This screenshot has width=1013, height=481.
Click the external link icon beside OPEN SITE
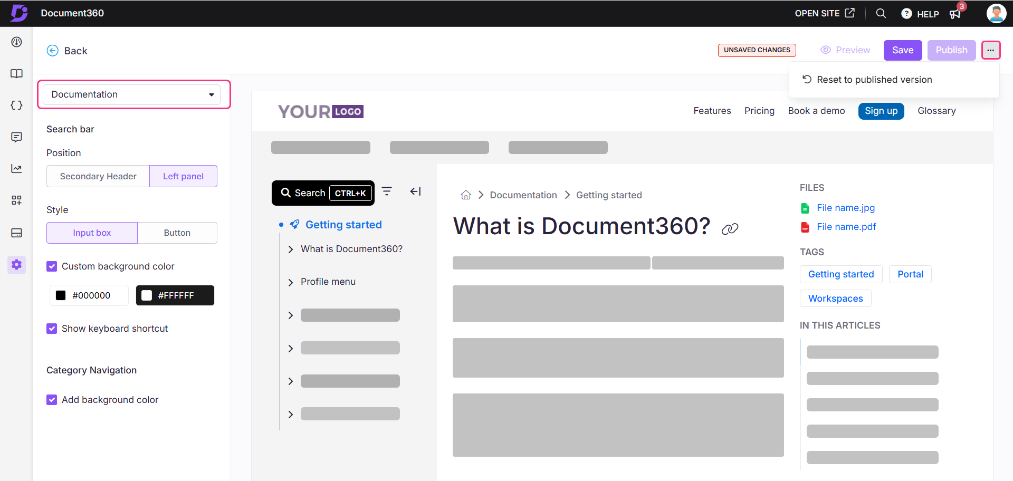(849, 13)
